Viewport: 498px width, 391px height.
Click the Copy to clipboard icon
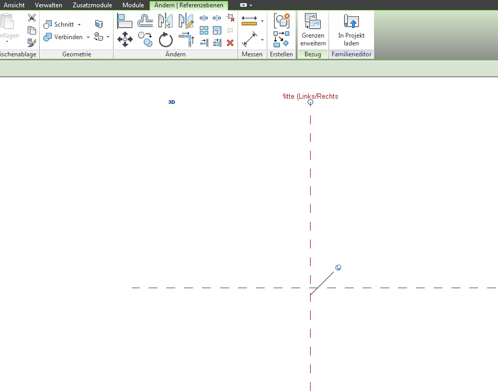[32, 30]
